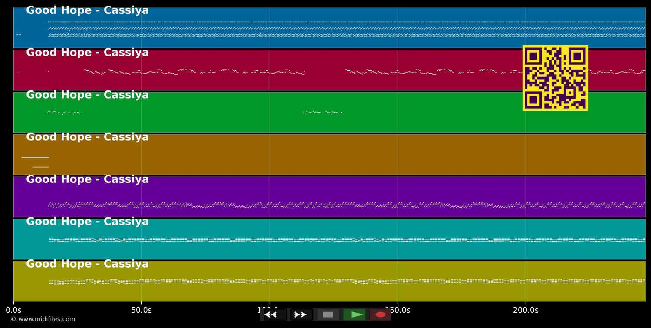This screenshot has height=328, width=651.
Task: Open the www.midifiles.com copyright link
Action: 43,319
